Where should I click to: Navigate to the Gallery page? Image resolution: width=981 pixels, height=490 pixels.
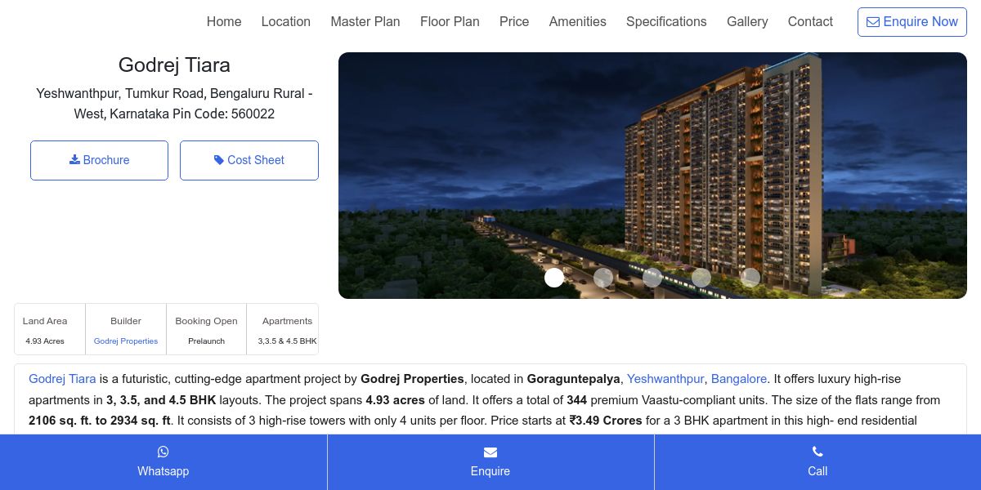point(747,22)
